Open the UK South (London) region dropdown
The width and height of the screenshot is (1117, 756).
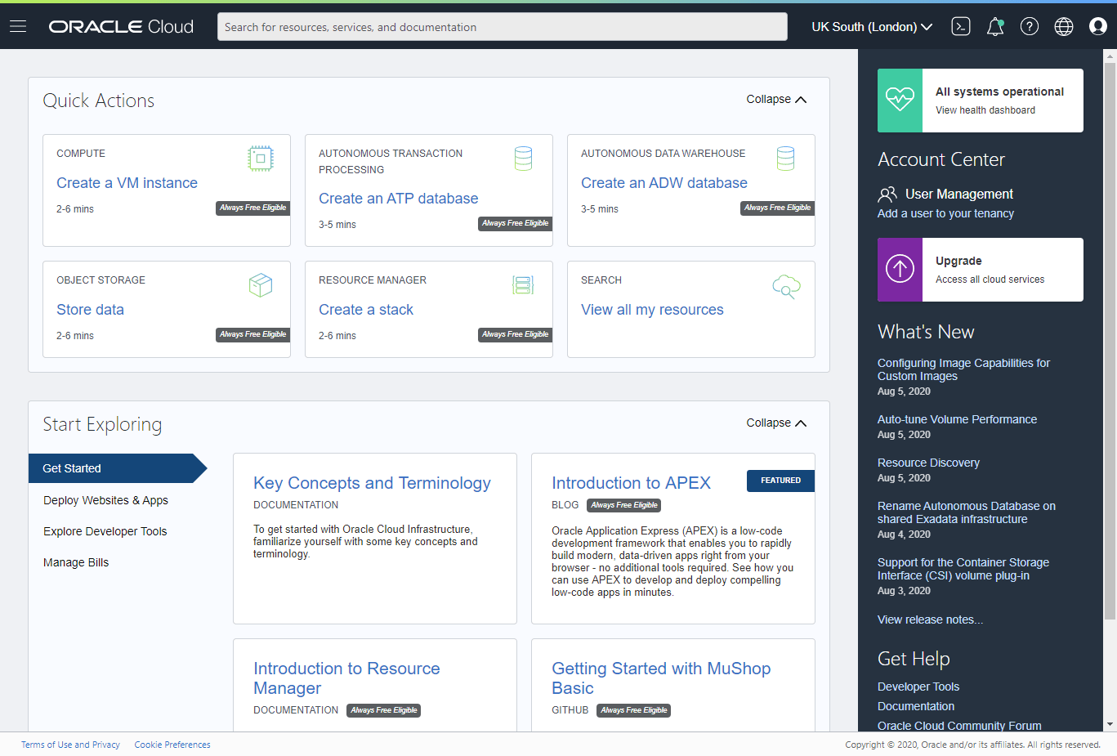coord(871,26)
